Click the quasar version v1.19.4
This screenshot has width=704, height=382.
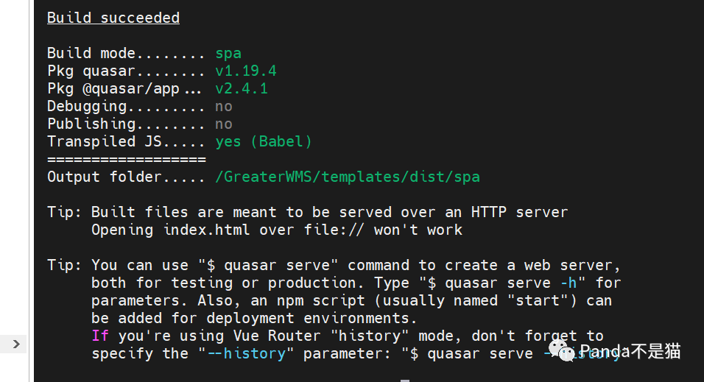point(245,71)
